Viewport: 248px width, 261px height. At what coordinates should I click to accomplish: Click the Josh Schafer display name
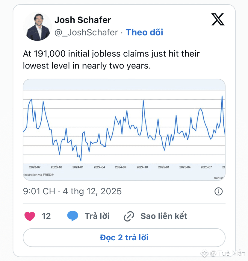click(83, 20)
